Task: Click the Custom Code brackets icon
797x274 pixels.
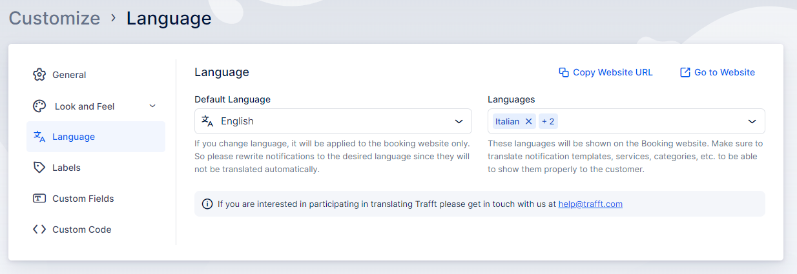Action: 39,230
